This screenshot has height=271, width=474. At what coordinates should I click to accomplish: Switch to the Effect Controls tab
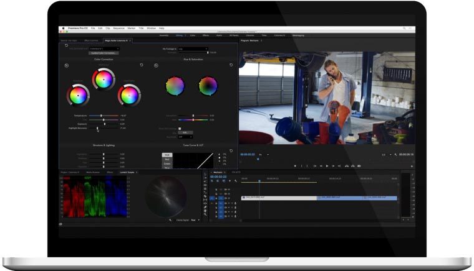coord(91,40)
